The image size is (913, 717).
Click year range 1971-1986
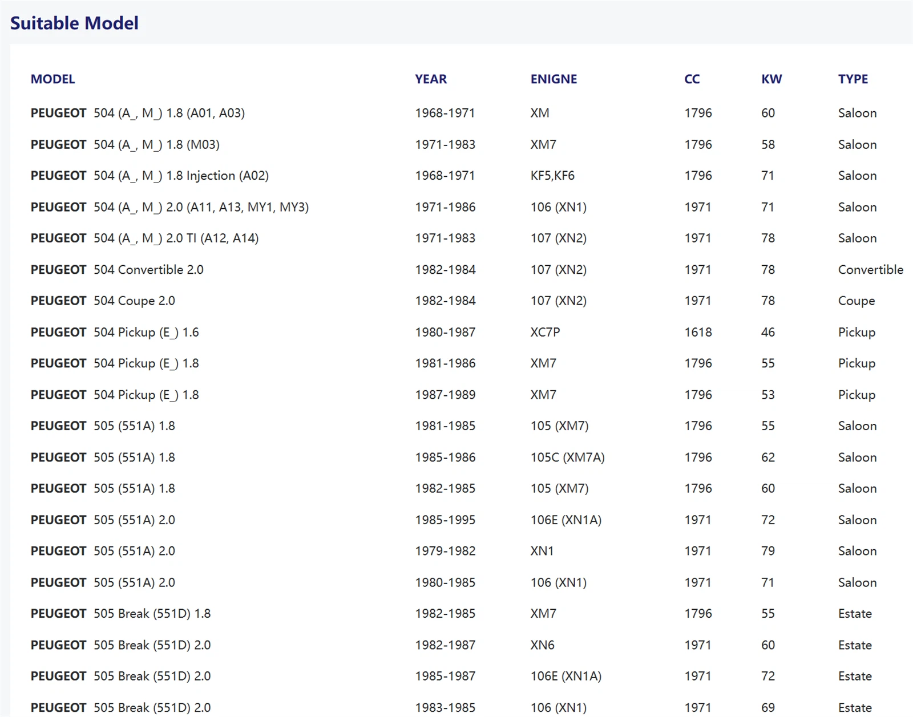tap(445, 207)
